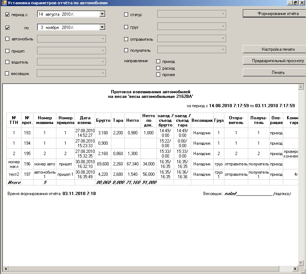Click protocol number '193' cell
The image size is (306, 274).
coord(27,133)
